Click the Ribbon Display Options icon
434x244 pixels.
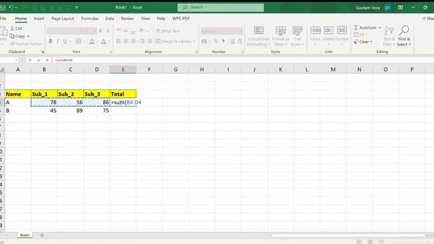(x=400, y=7)
